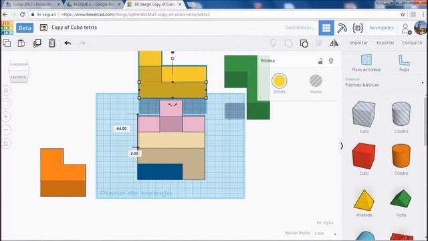
Task: Click the Paste tool icon
Action: point(21,43)
